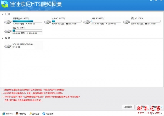Select the label 软件 (D: NTFS)
Screen dimensions: 164x116
[x=58, y=18]
